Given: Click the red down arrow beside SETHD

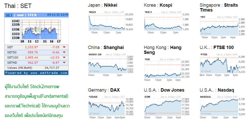Looking at the screenshot, I should [64, 63].
